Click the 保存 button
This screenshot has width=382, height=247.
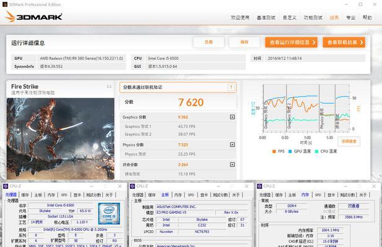point(245,42)
